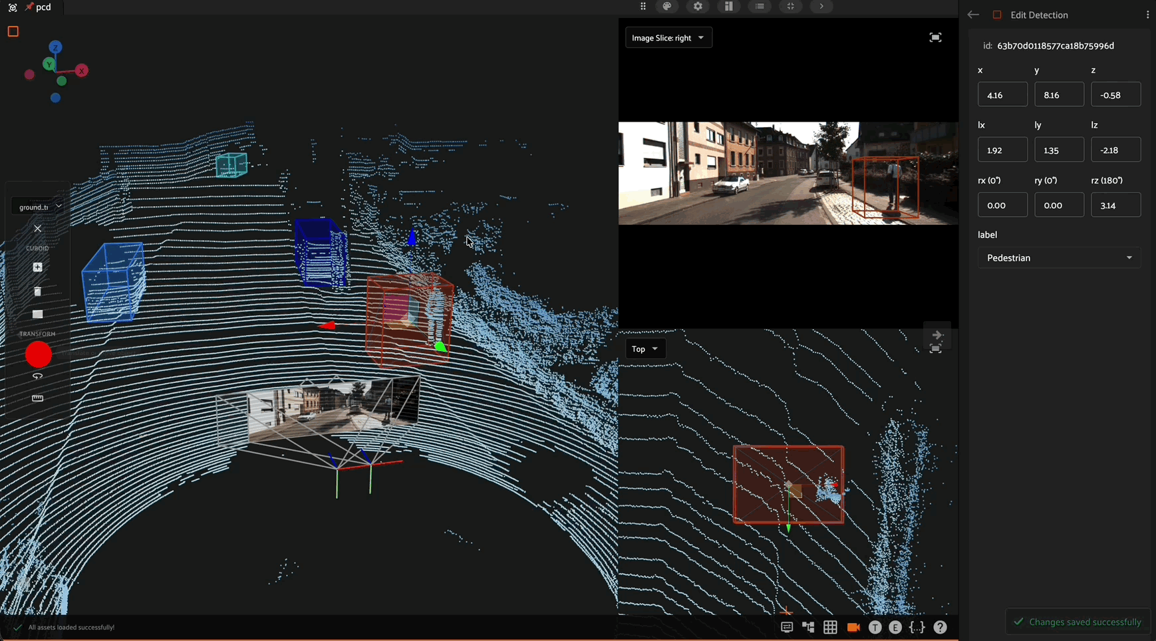
Task: Open the camera recording icon in the bottom bar
Action: tap(853, 627)
